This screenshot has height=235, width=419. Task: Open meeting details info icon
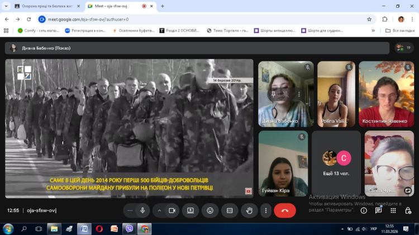pos(364,210)
